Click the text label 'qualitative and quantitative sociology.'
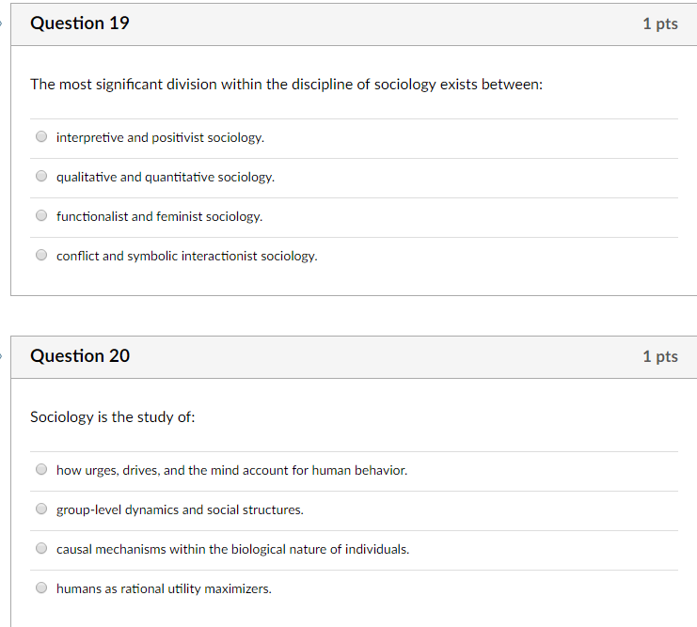This screenshot has width=697, height=627. (166, 178)
